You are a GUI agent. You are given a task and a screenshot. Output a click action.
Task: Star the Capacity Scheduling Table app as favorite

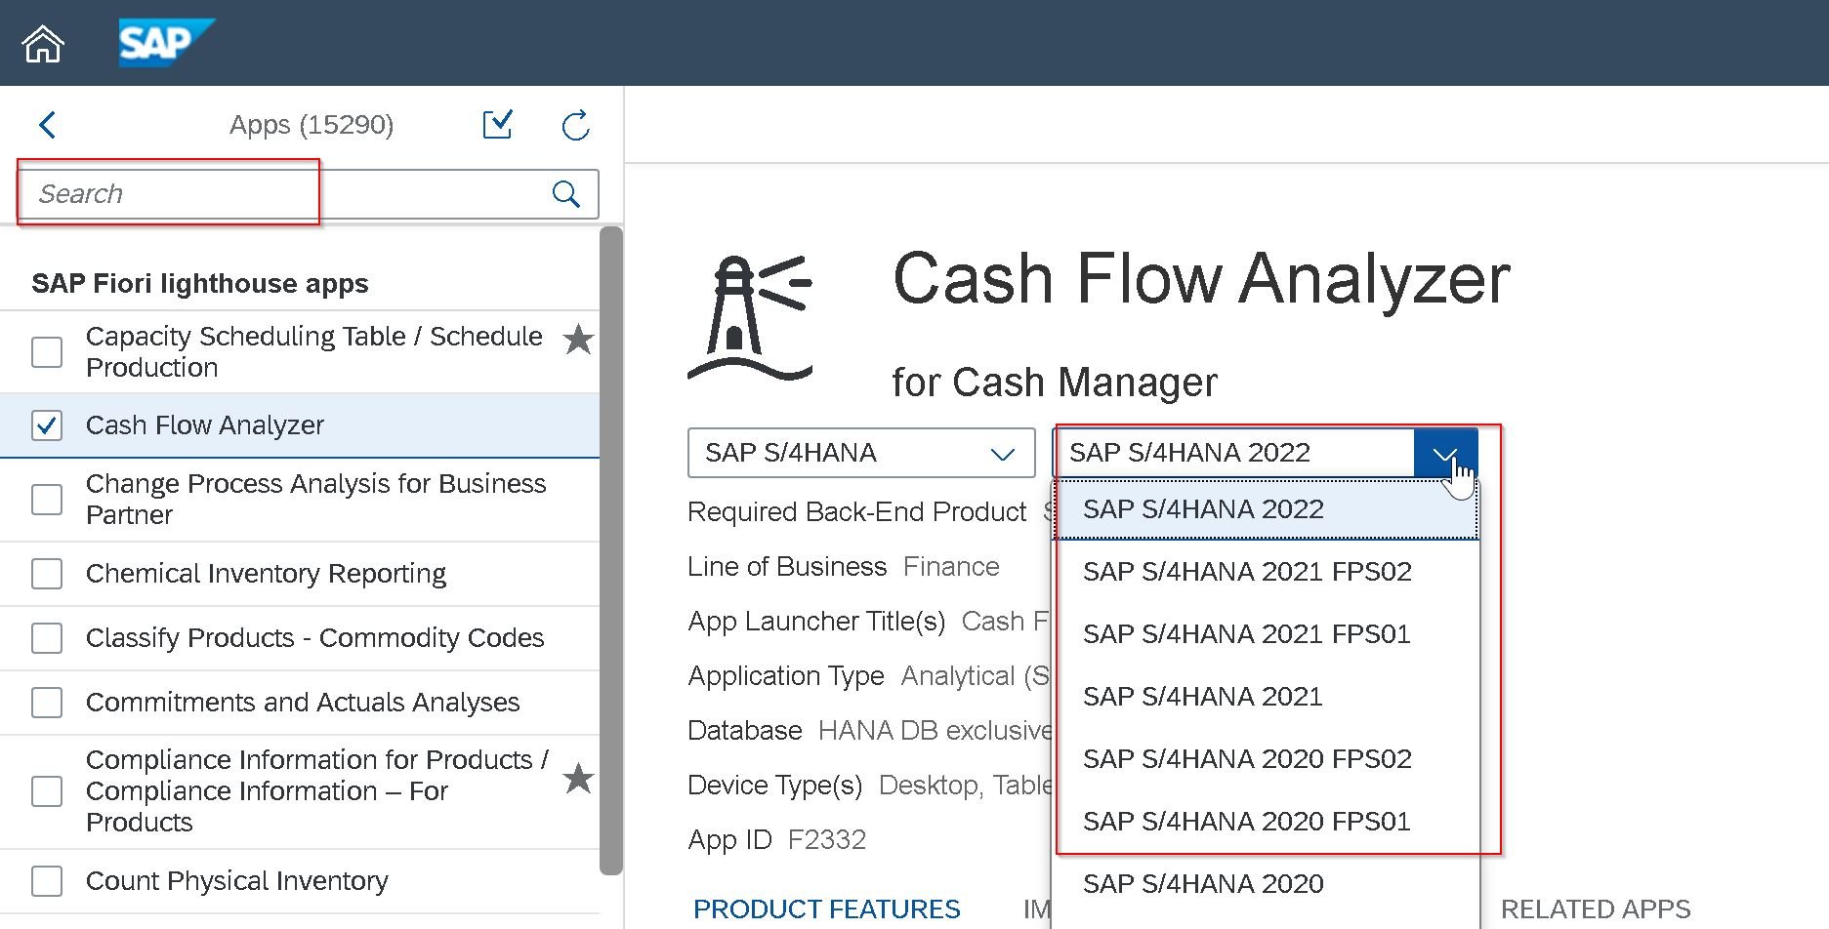coord(578,340)
